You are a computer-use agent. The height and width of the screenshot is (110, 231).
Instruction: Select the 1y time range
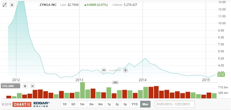(109, 104)
